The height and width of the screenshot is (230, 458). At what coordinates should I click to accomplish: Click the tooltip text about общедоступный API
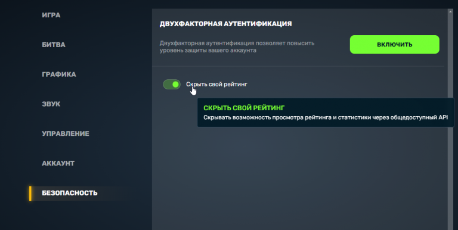tap(326, 117)
